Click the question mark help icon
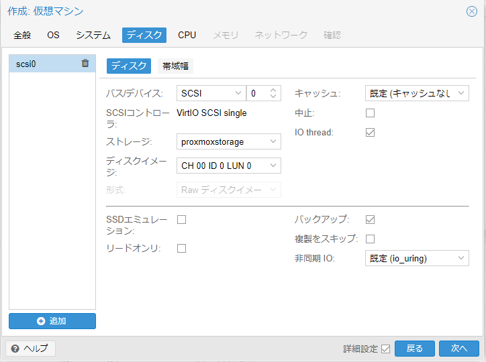486x362 pixels. [15, 349]
